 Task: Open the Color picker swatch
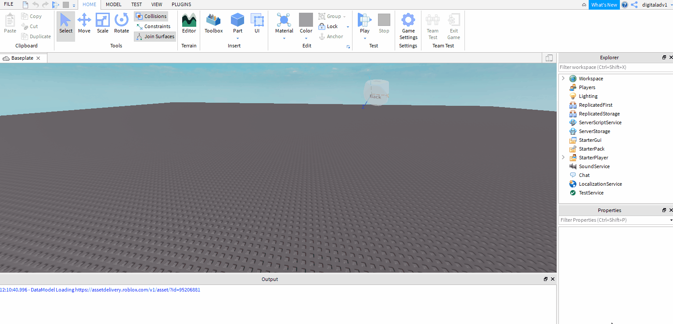(x=306, y=20)
